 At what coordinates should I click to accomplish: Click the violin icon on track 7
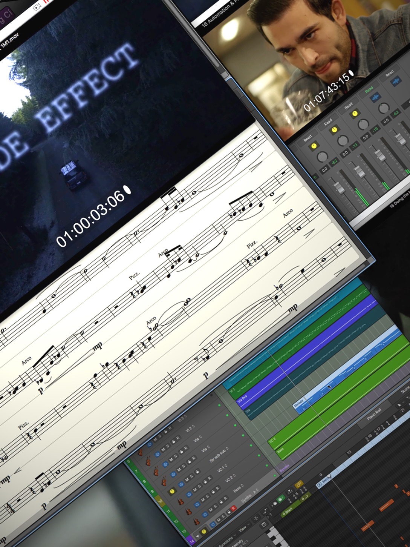148,461
